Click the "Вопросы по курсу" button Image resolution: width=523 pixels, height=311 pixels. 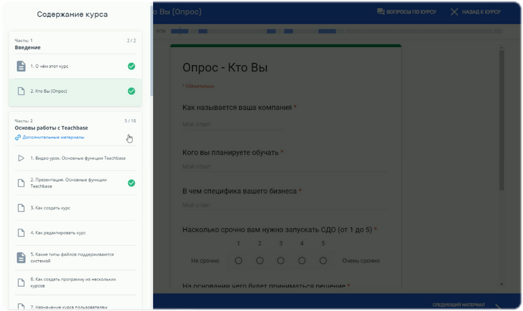407,12
